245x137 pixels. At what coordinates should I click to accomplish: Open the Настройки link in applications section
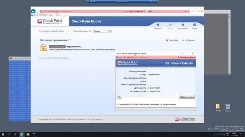(x=172, y=40)
